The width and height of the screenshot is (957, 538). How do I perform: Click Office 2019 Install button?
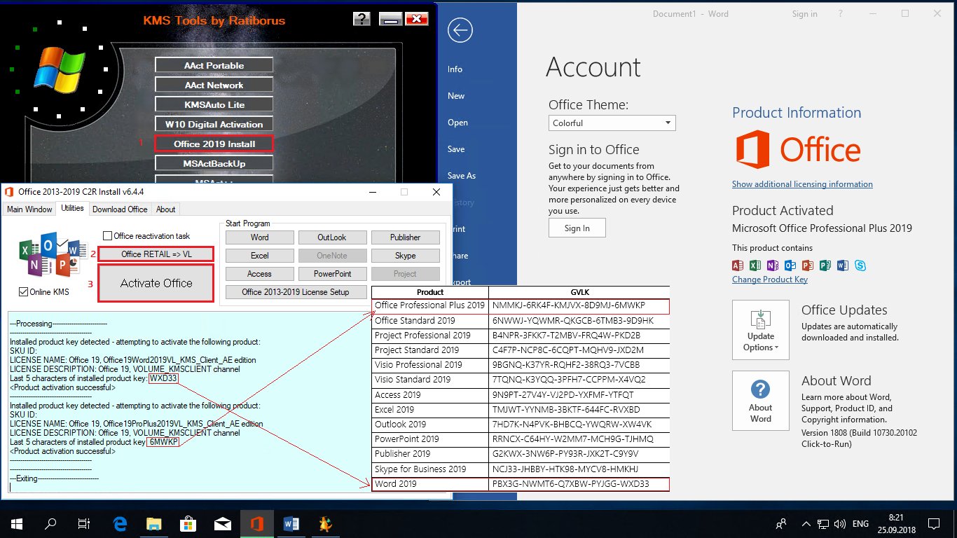214,144
